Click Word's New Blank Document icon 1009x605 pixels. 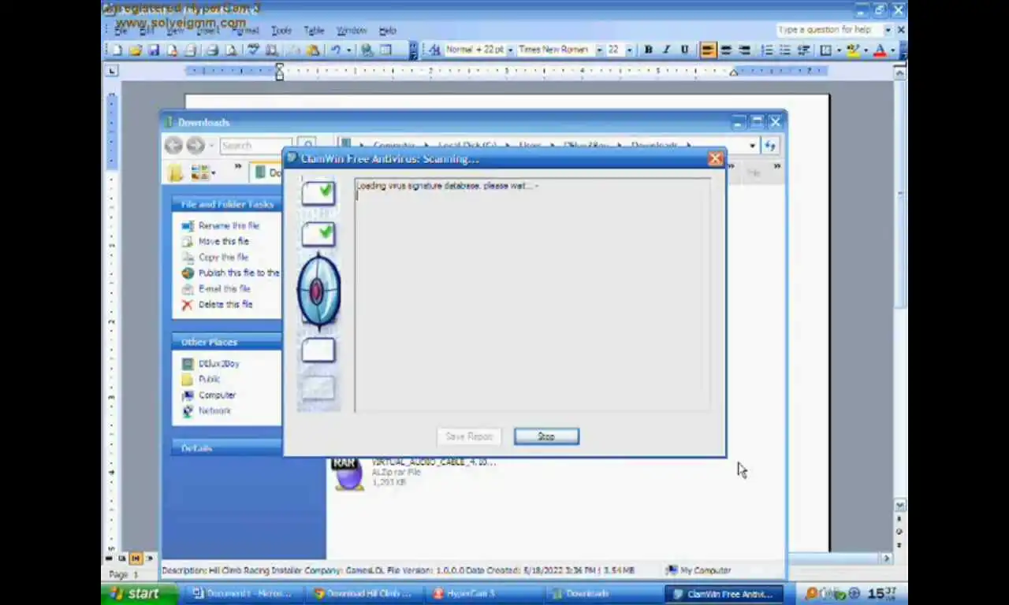[x=117, y=50]
